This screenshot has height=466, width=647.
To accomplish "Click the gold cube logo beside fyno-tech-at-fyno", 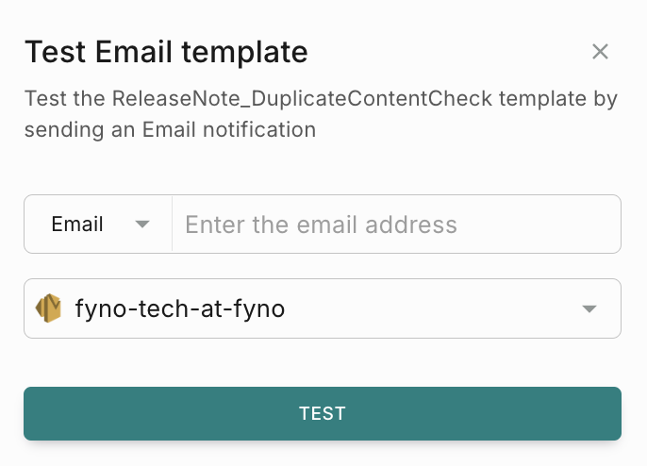I will [x=49, y=308].
